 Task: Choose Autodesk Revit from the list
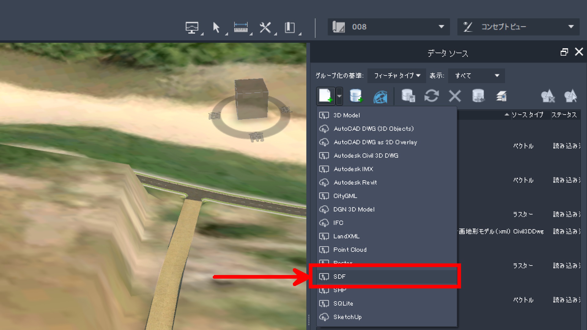[x=387, y=182]
